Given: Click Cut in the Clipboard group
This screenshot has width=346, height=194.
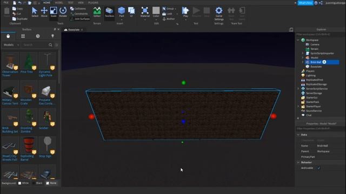Looking at the screenshot, I should pyautogui.click(x=17, y=13).
